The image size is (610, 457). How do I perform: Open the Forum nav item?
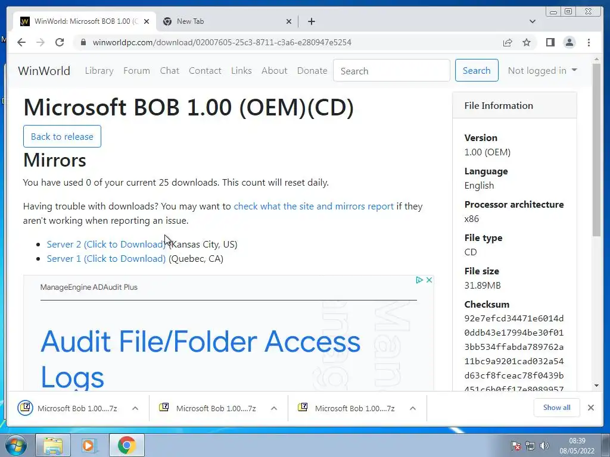pos(136,71)
